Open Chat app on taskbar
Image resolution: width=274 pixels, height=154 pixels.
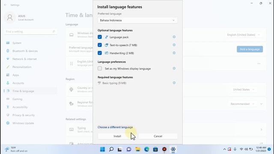pos(129,149)
